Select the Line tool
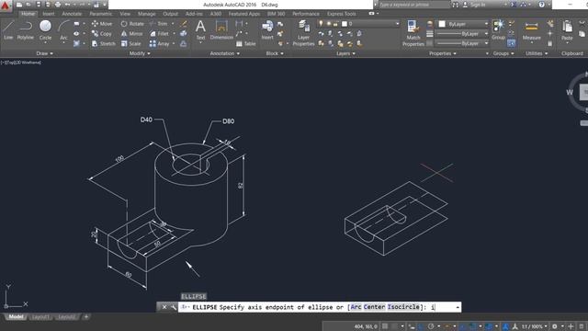Image resolution: width=588 pixels, height=331 pixels. click(8, 30)
